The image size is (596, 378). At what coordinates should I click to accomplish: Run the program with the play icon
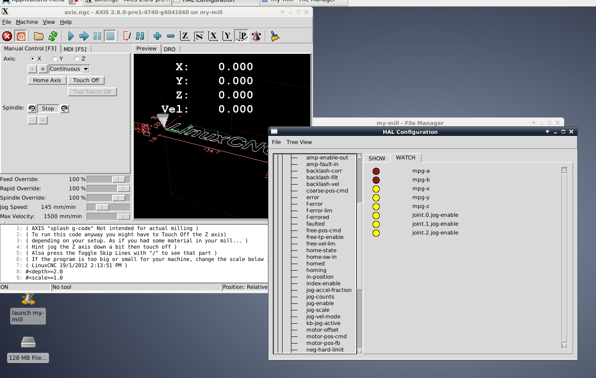click(x=71, y=36)
